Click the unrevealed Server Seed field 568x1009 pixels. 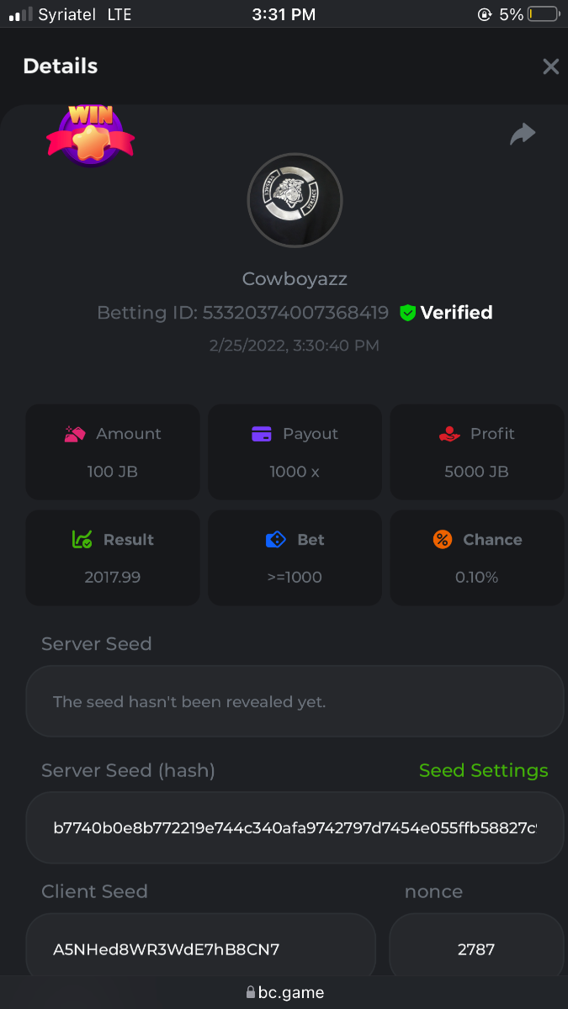(x=295, y=701)
